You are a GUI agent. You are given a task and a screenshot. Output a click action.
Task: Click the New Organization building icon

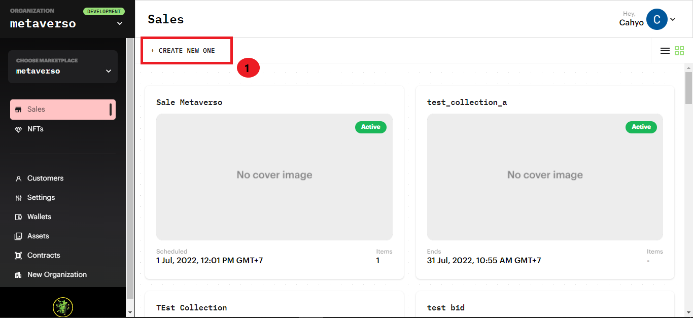[18, 275]
